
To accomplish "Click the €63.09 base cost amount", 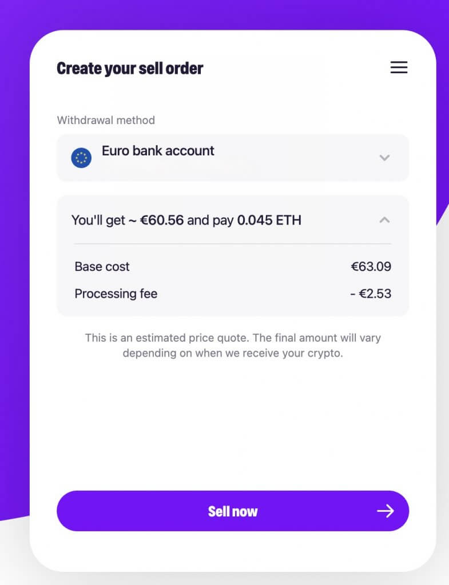I will (x=371, y=266).
